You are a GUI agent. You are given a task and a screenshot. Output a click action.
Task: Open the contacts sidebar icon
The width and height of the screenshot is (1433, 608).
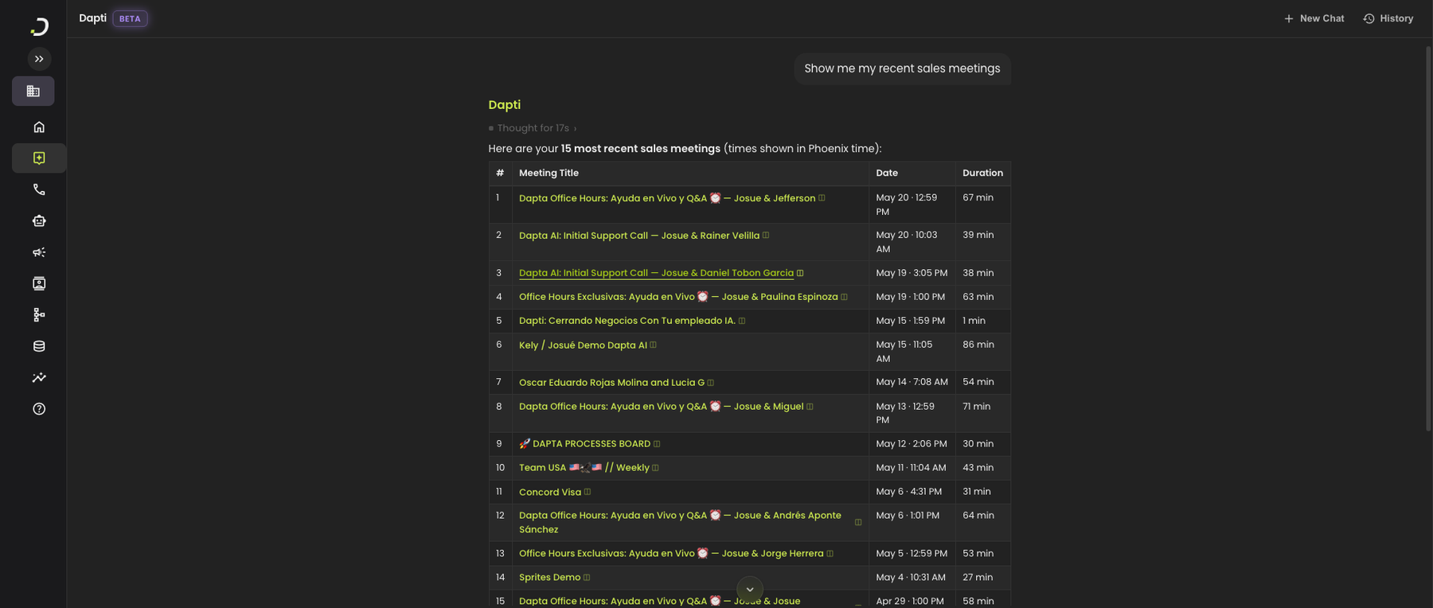pyautogui.click(x=39, y=283)
